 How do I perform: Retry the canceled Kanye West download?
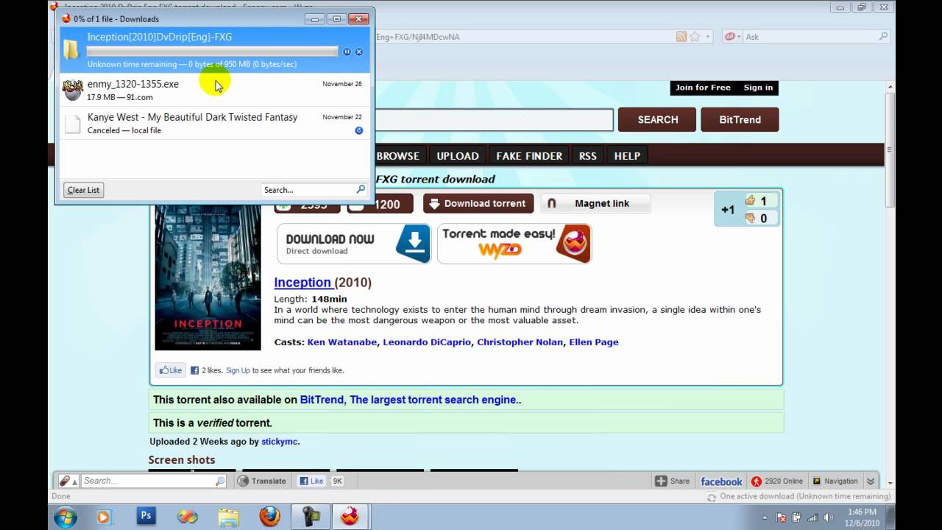(x=359, y=130)
